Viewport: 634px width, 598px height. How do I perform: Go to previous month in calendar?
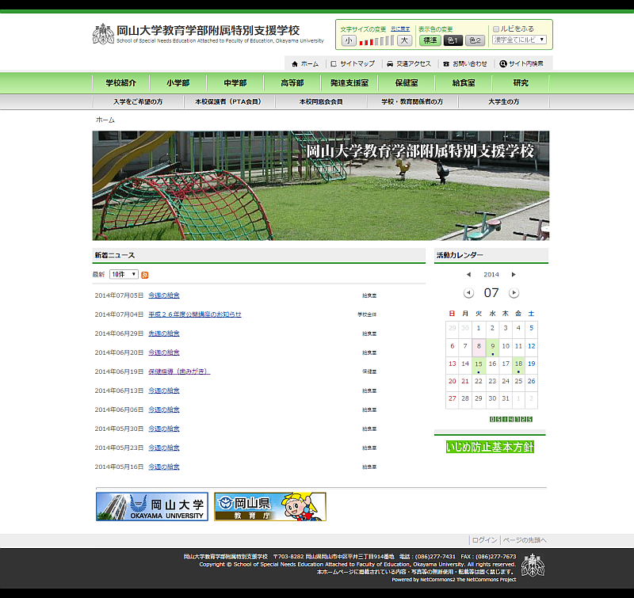pyautogui.click(x=468, y=293)
